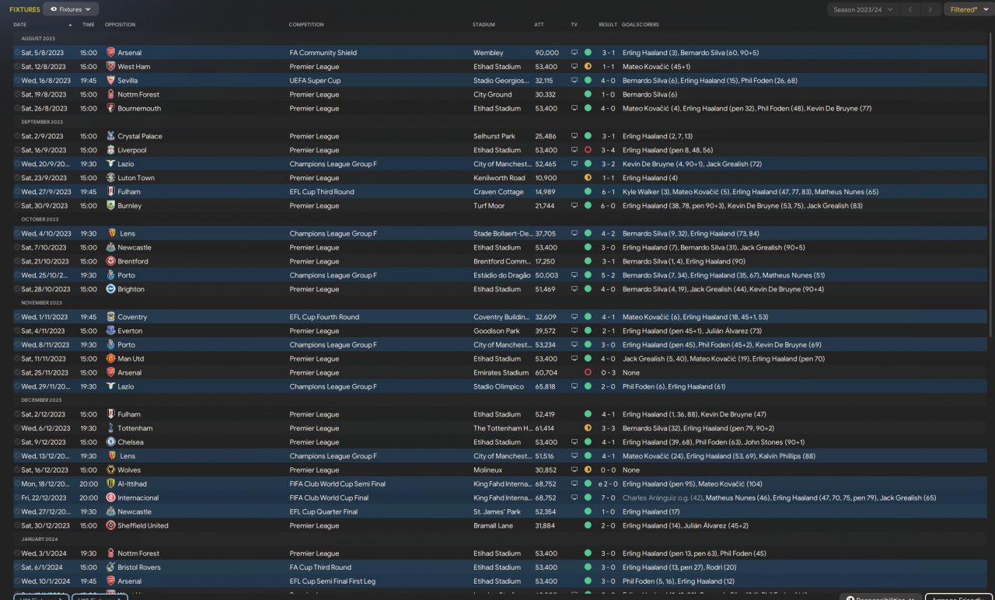Go to the next season with the right arrow
The image size is (995, 600).
[x=930, y=9]
